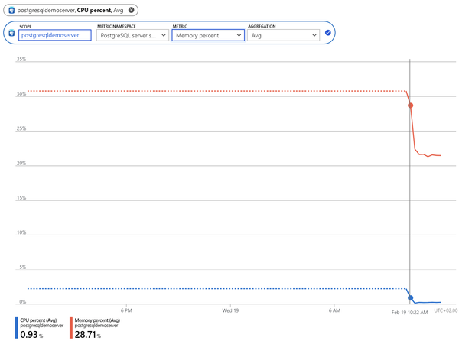The height and width of the screenshot is (341, 459).
Task: Click the red data point on memory line
Action: pyautogui.click(x=411, y=106)
